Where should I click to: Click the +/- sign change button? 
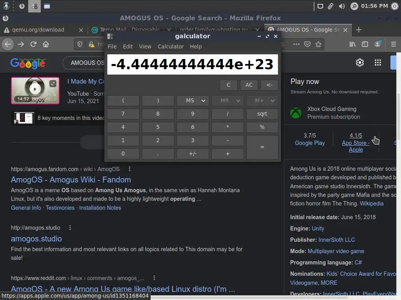(x=193, y=154)
